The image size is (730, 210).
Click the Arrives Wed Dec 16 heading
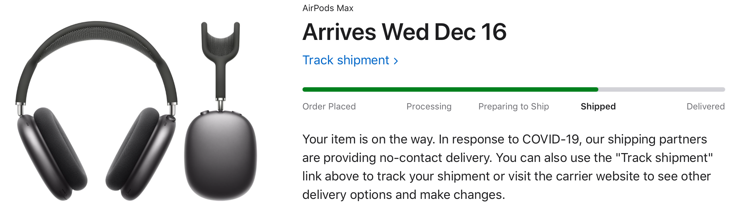404,32
